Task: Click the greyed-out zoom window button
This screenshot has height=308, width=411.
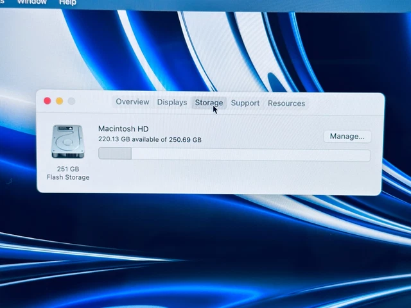Action: (x=71, y=101)
